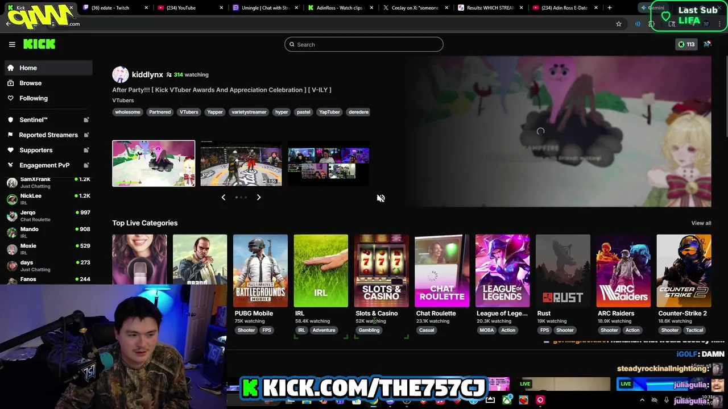This screenshot has height=409, width=728.
Task: Select the hyper tag
Action: (x=282, y=112)
